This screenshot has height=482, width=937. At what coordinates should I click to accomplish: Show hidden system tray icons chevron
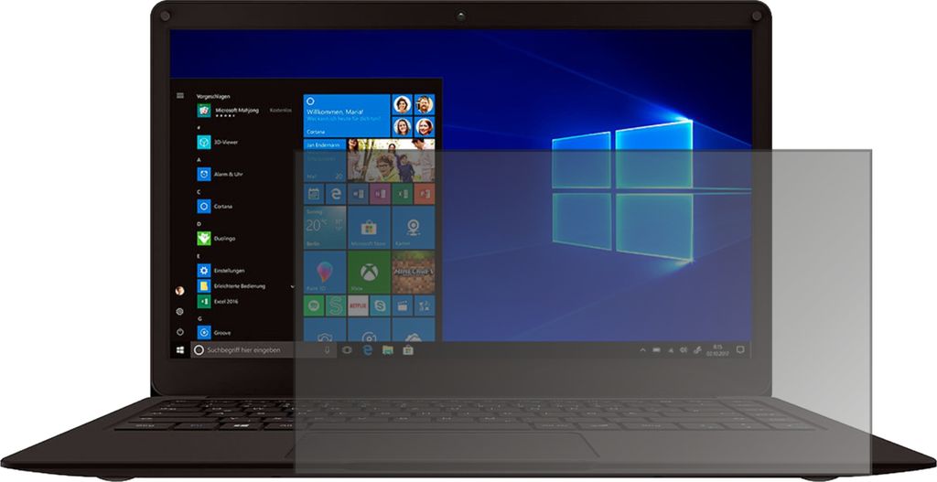coord(642,349)
